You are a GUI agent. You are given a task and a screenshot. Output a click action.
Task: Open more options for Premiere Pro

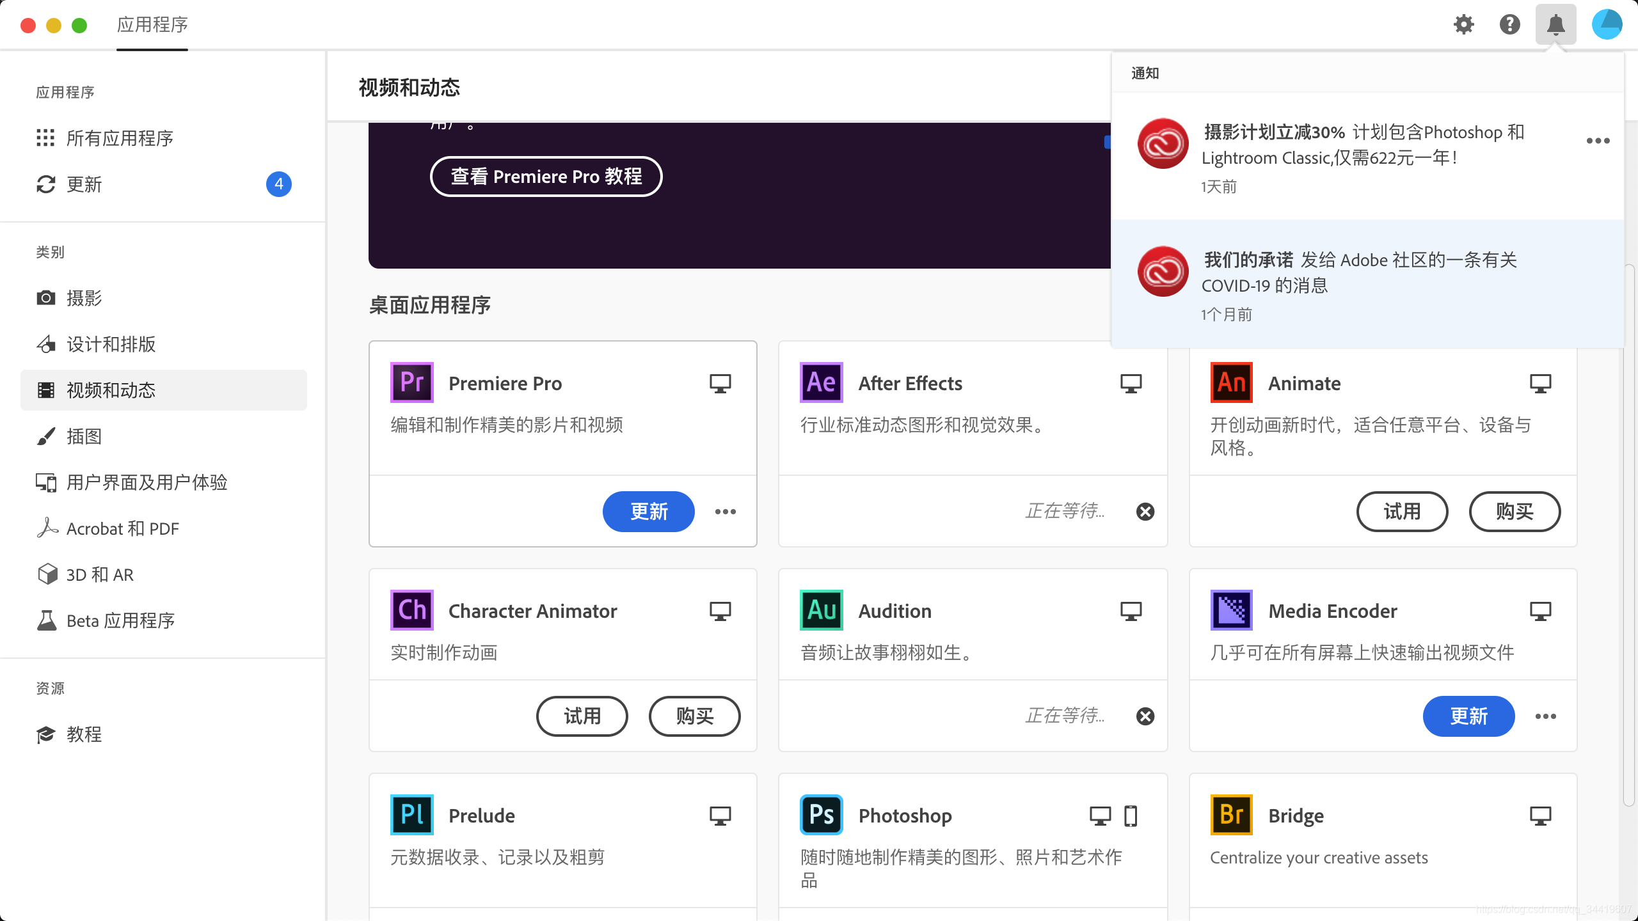coord(725,512)
